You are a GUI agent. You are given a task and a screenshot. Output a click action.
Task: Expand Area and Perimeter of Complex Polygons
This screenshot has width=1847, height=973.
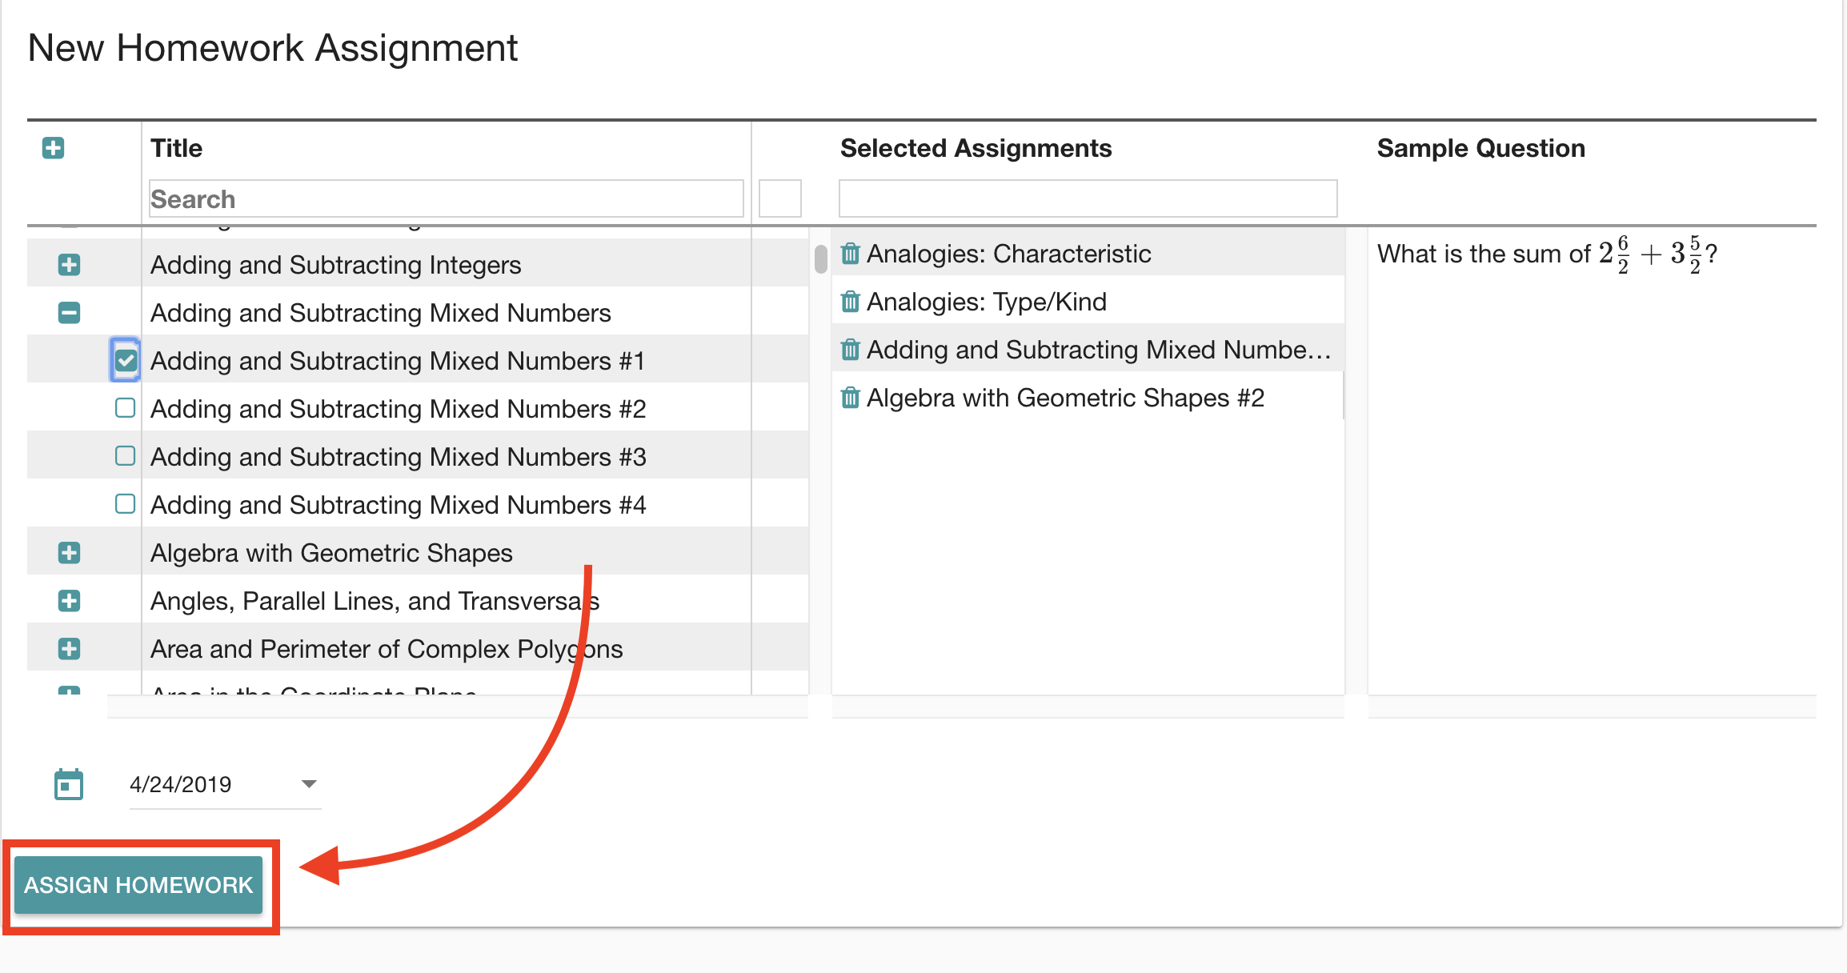pos(70,649)
